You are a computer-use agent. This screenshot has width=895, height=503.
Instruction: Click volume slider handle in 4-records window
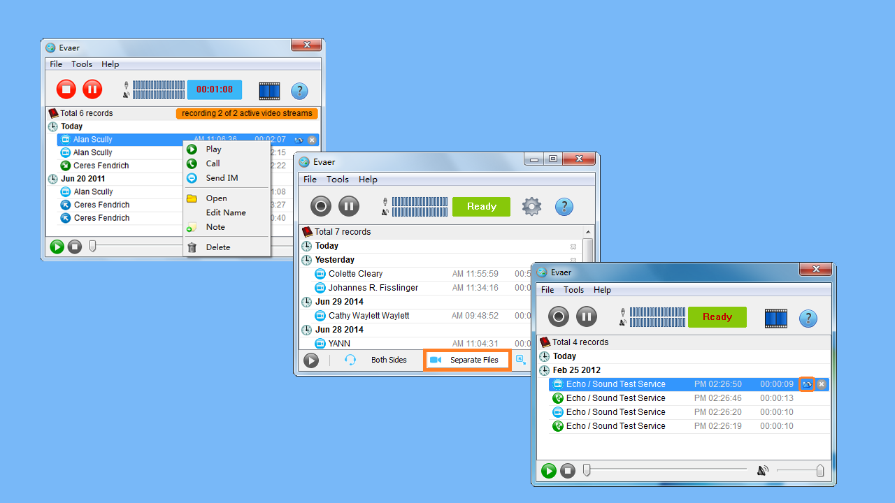(x=820, y=471)
